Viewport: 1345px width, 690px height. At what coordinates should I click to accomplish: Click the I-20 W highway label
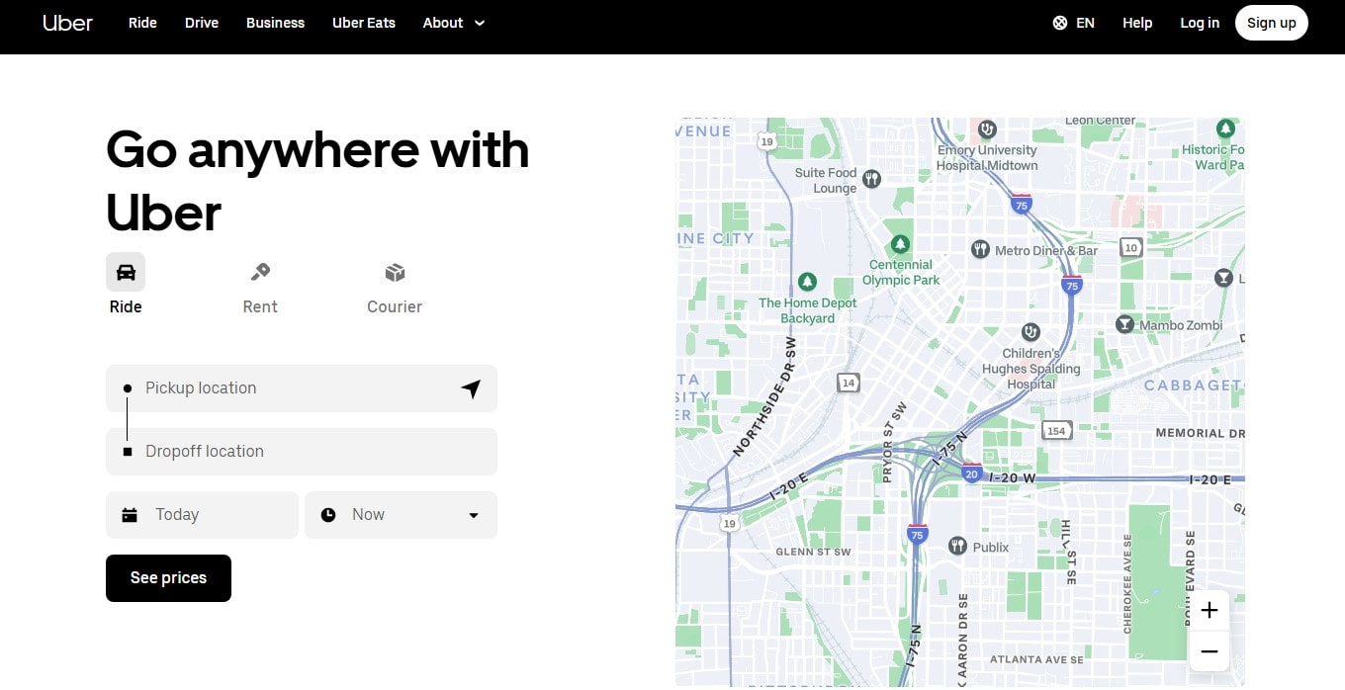pos(1012,478)
